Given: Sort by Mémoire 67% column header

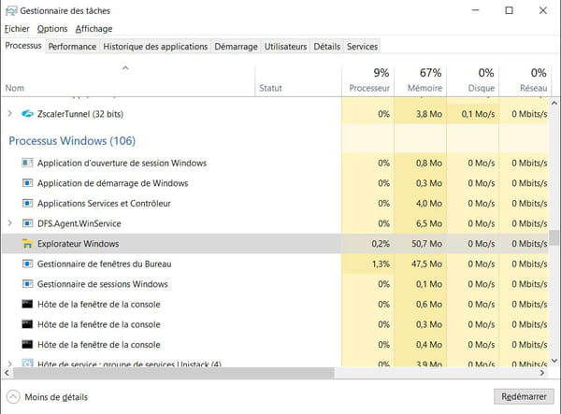Looking at the screenshot, I should click(x=421, y=80).
